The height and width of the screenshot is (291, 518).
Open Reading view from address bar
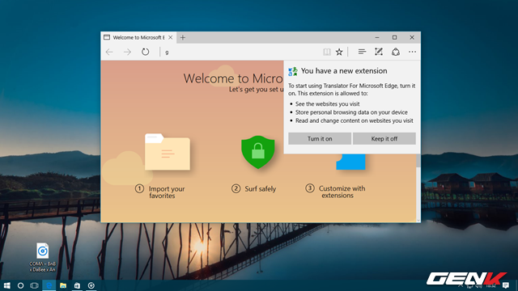[x=327, y=52]
